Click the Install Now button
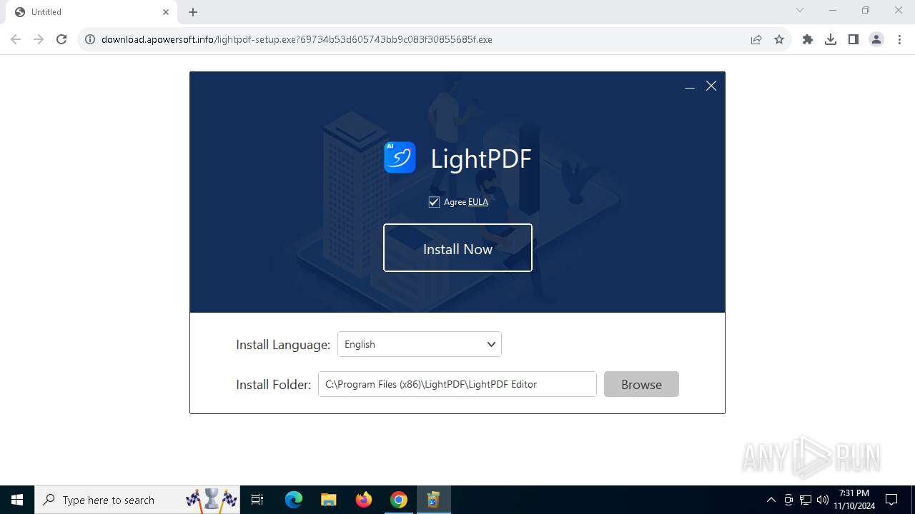 (457, 248)
